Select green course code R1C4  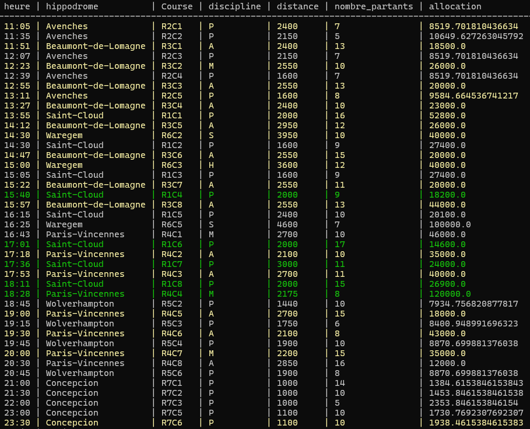[x=171, y=195]
